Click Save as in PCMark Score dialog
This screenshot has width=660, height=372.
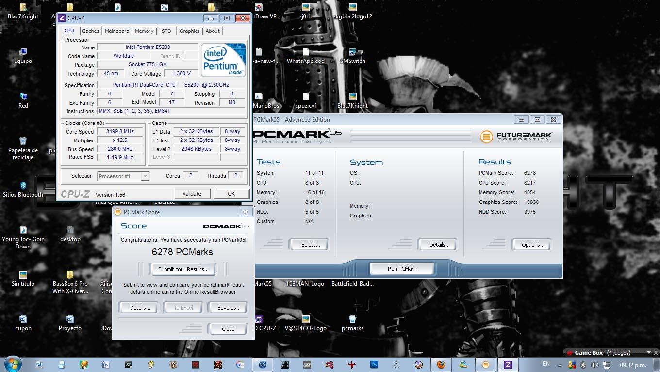229,308
